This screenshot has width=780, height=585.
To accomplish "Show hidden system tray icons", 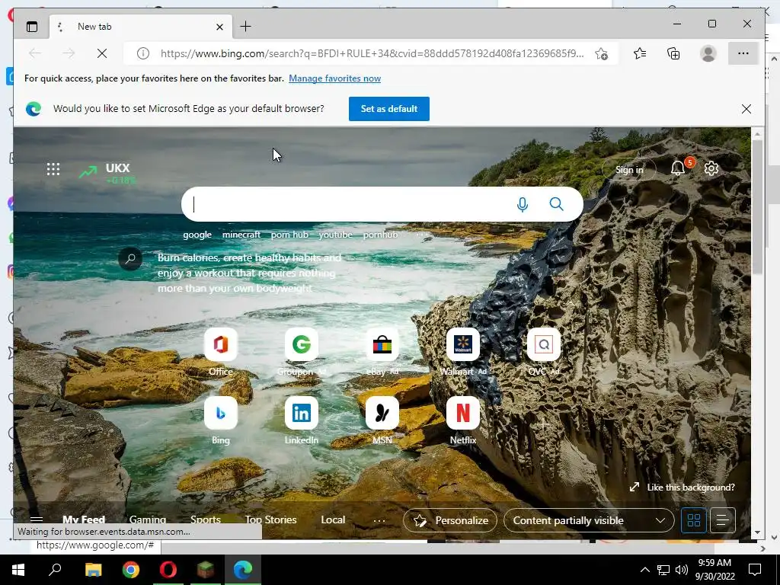I will 644,570.
